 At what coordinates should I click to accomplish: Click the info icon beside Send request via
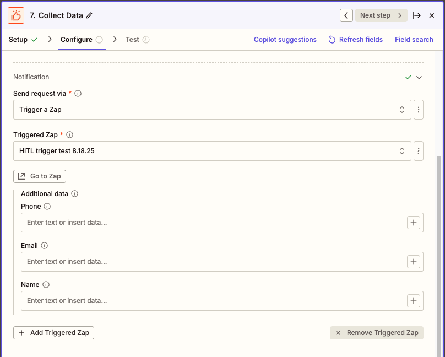78,94
